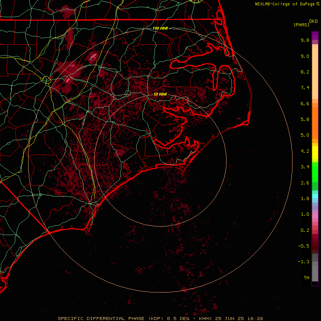Click the -1.3 legend value
The height and width of the screenshot is (321, 321).
304,262
